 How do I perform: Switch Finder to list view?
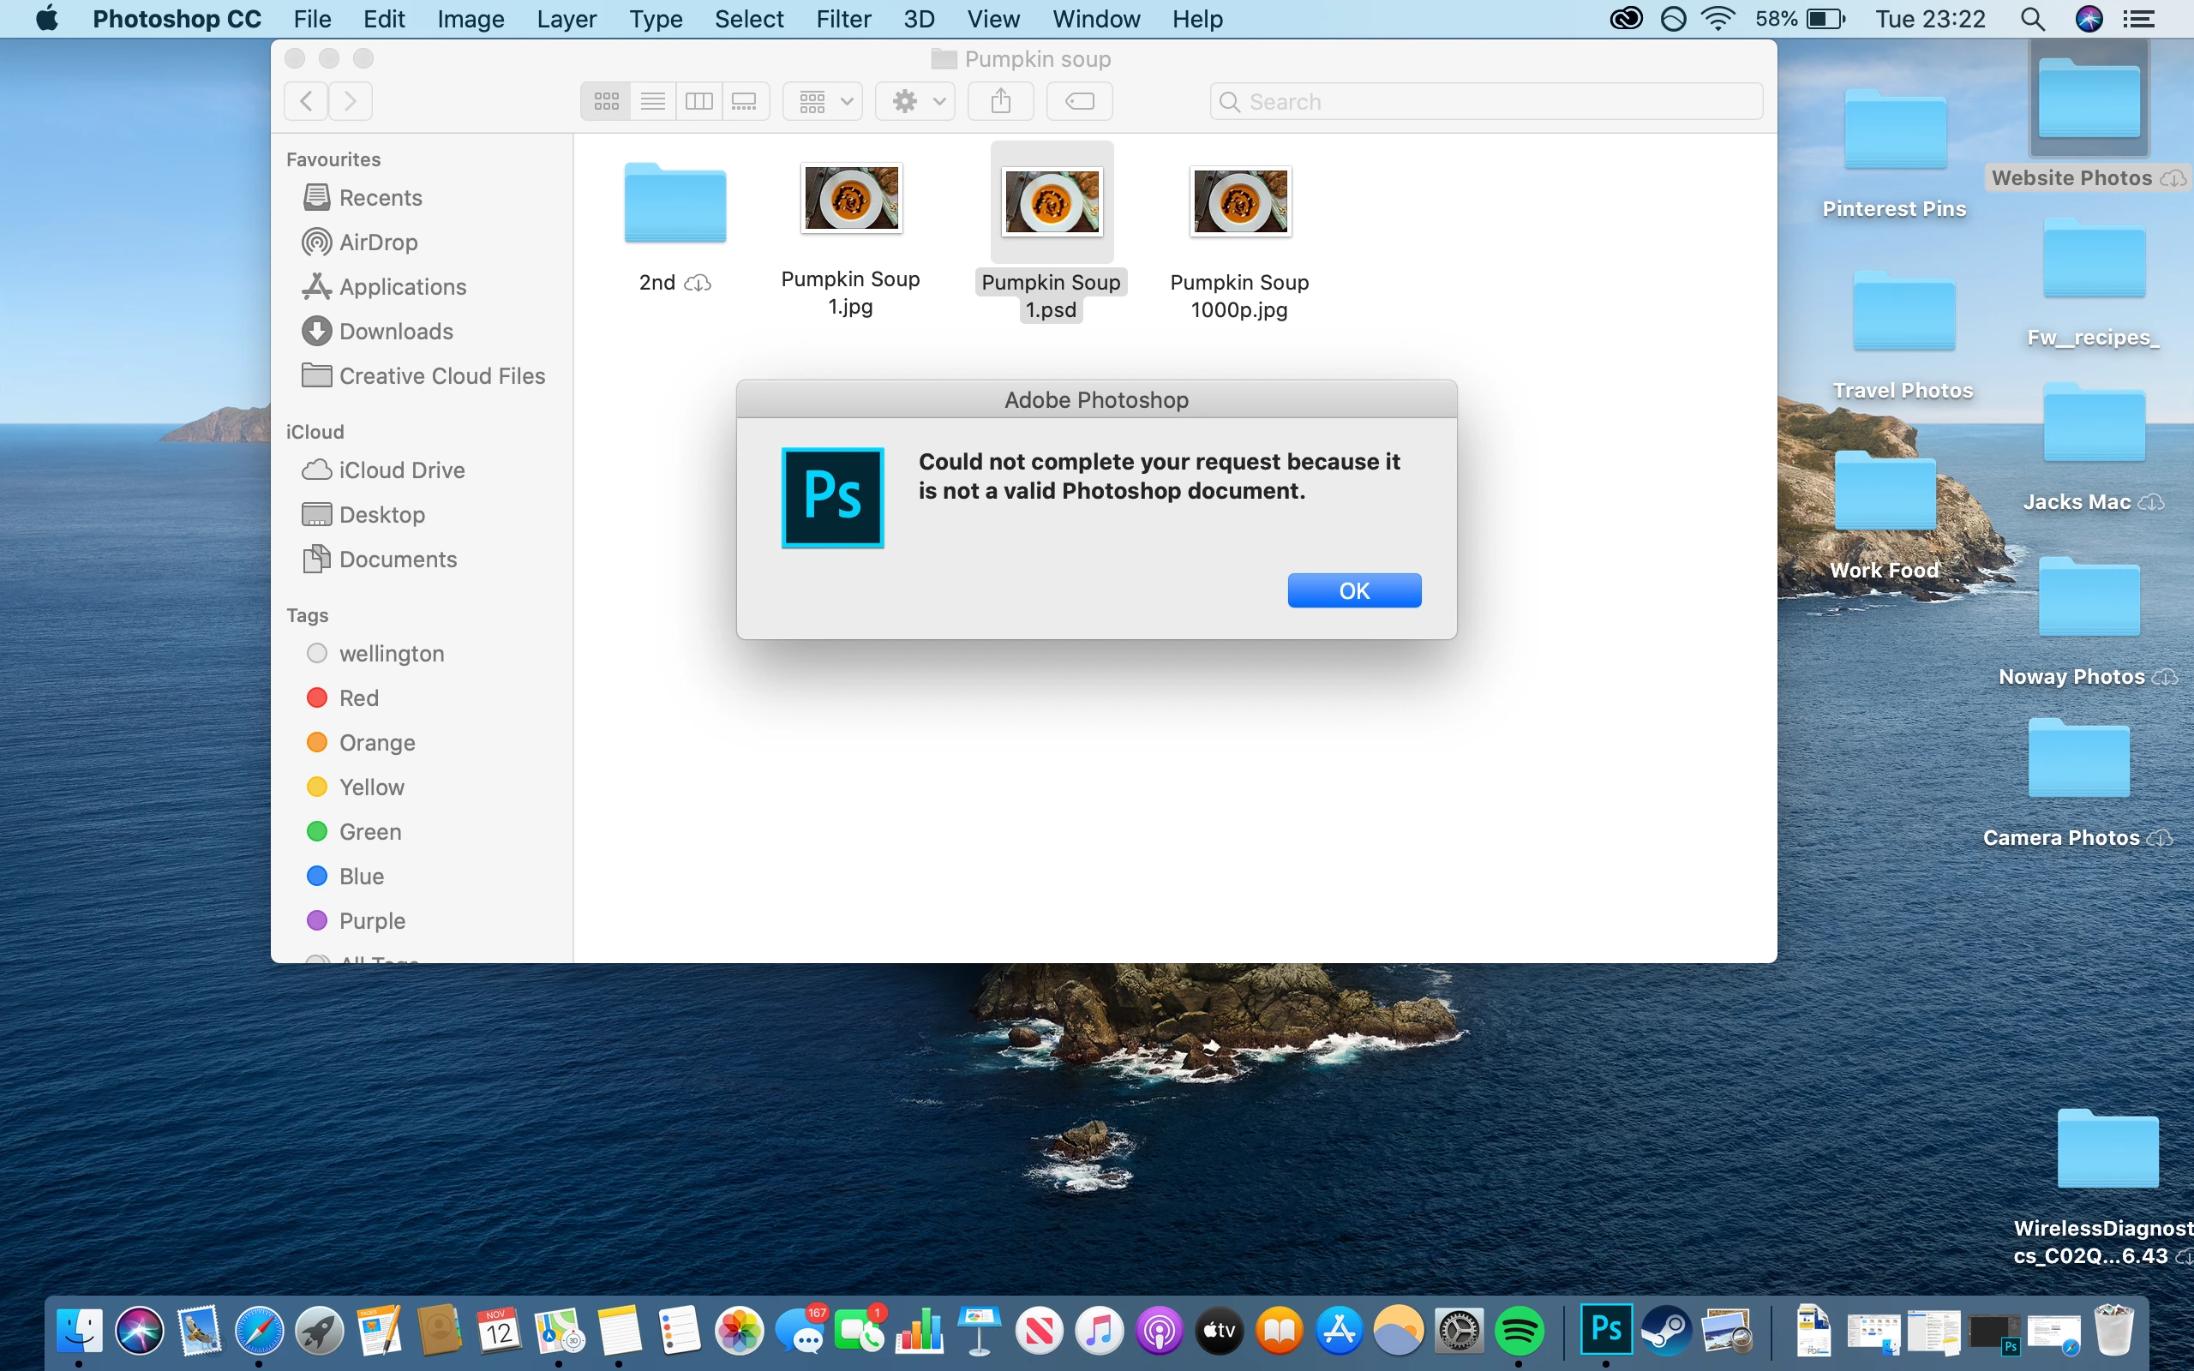(653, 100)
